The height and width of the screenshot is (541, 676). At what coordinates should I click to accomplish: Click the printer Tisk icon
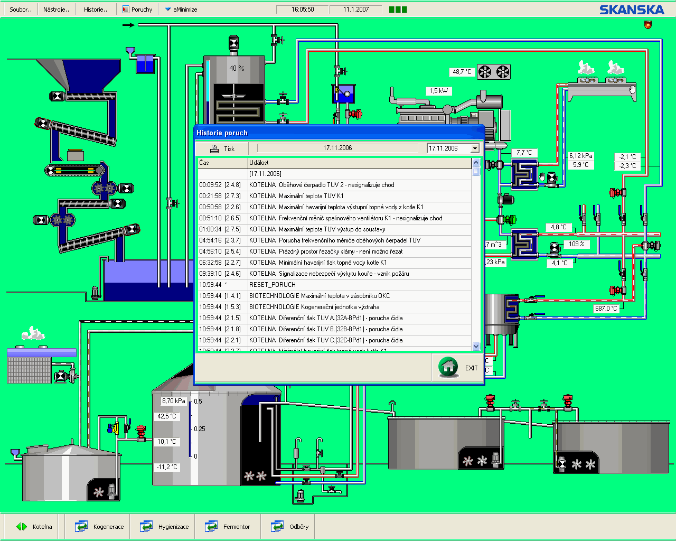(214, 149)
